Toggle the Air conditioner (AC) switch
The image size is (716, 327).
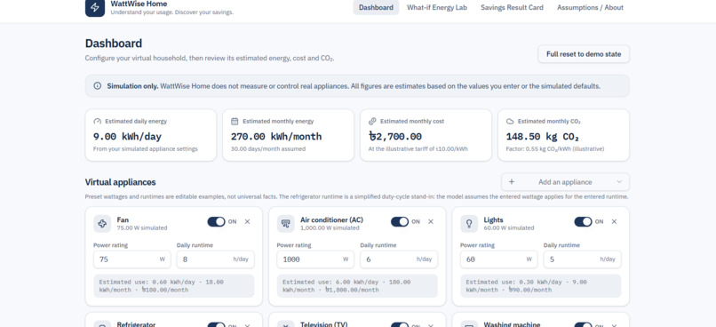click(400, 221)
